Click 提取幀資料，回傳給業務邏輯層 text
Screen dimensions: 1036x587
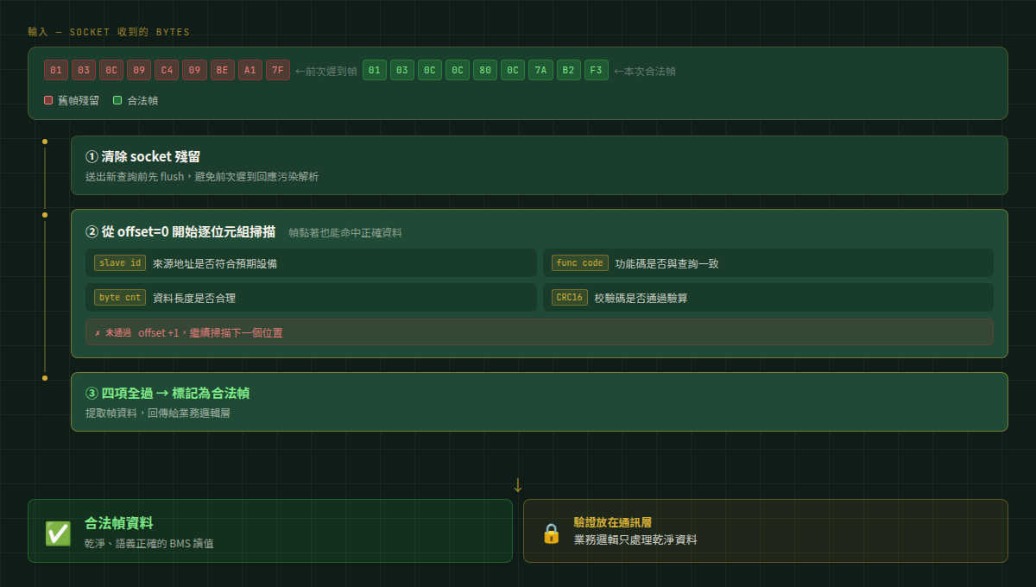point(158,413)
